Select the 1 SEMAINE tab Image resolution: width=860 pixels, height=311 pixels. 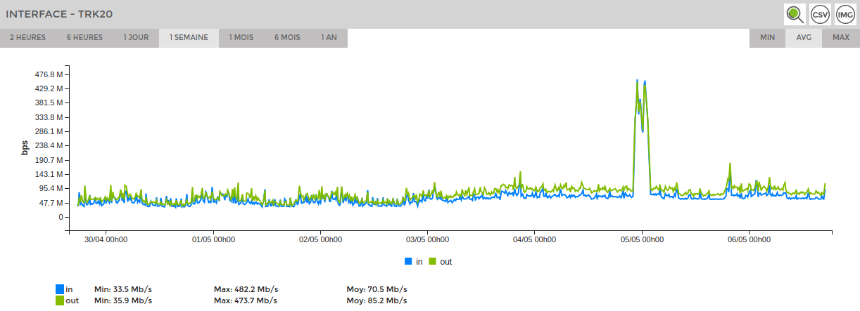(189, 38)
